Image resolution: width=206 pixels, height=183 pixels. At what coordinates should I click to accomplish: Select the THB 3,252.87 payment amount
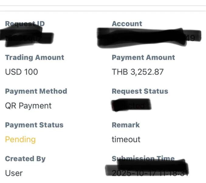(138, 72)
